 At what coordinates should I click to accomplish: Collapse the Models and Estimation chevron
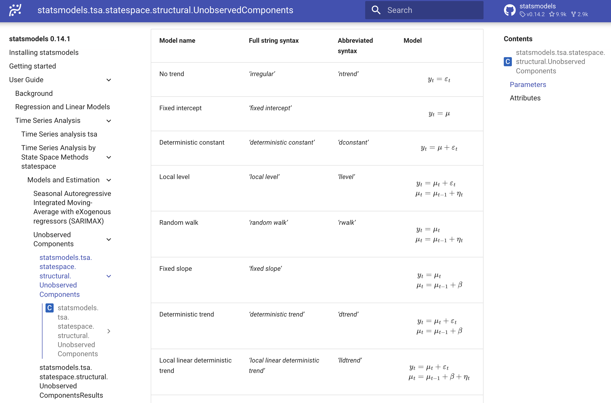point(109,180)
